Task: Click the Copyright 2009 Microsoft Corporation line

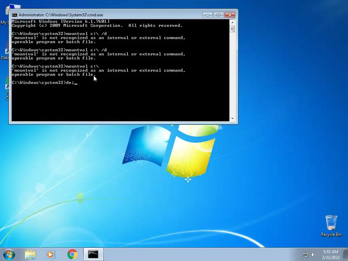Action: pos(97,25)
